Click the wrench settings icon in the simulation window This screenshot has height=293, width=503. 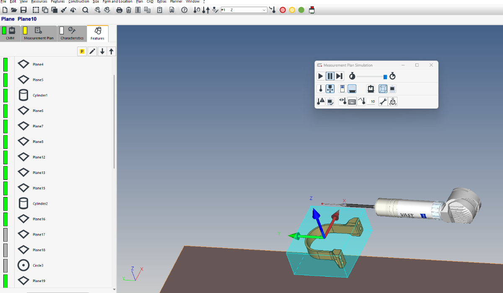click(x=383, y=101)
